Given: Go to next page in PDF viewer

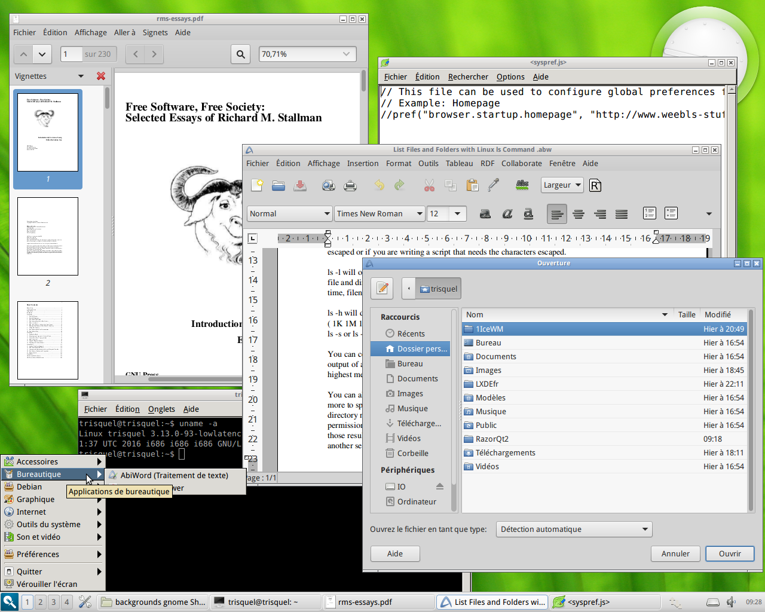Looking at the screenshot, I should pos(42,54).
